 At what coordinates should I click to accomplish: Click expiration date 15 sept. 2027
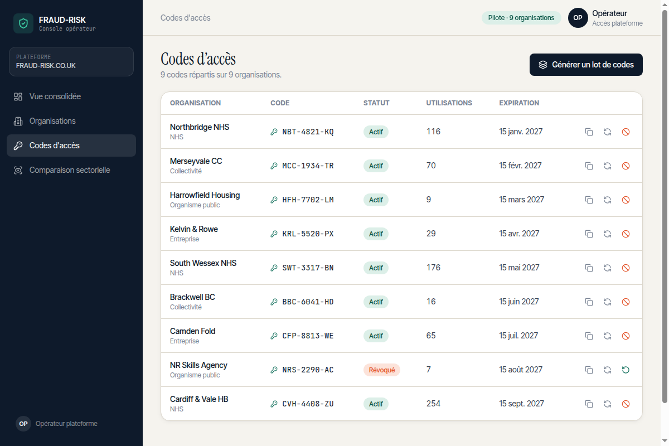click(522, 404)
